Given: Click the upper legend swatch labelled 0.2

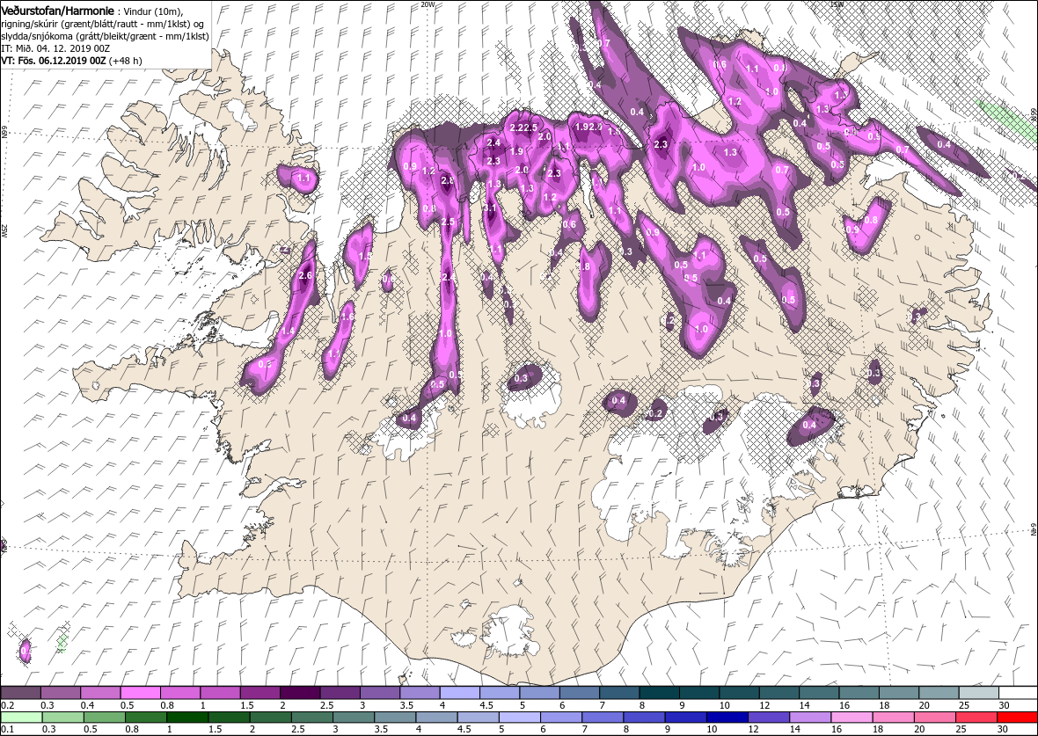Looking at the screenshot, I should (20, 692).
